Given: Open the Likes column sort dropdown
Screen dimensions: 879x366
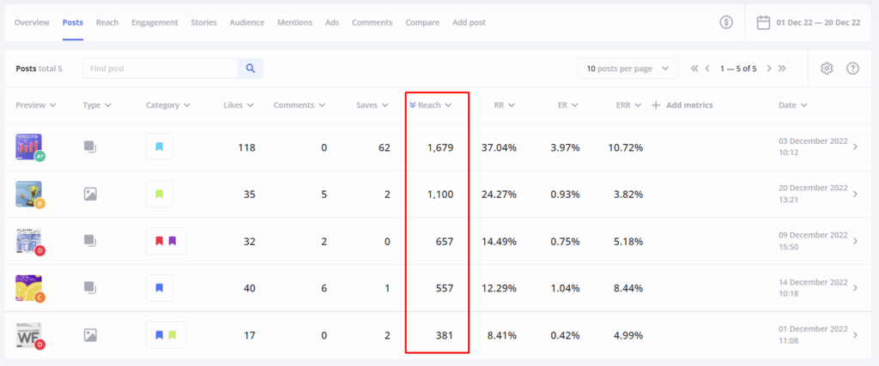Looking at the screenshot, I should click(238, 105).
